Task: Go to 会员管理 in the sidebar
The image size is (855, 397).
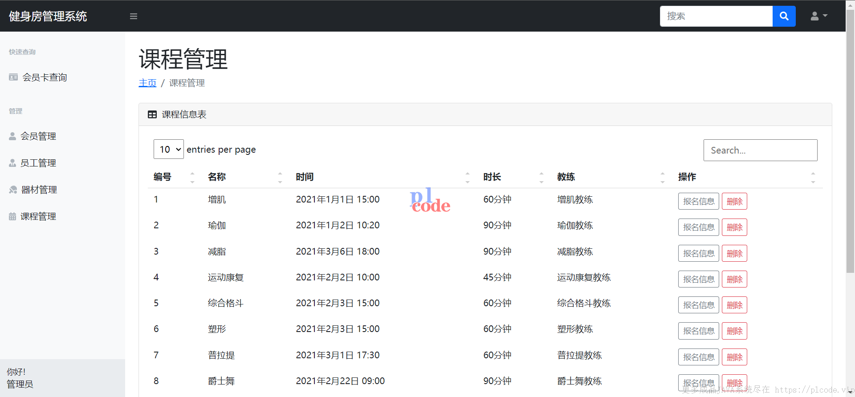Action: pyautogui.click(x=38, y=136)
